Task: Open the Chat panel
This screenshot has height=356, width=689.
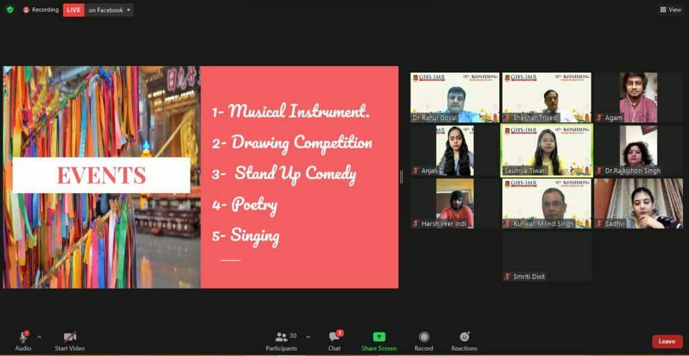Action: click(334, 340)
